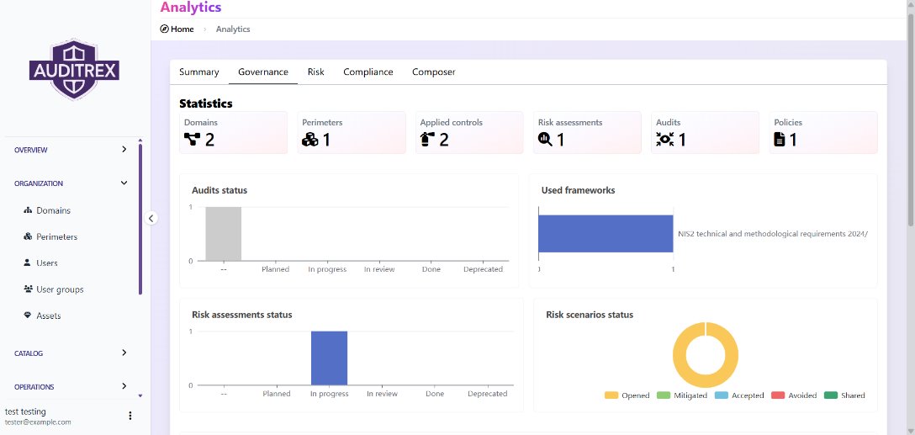Collapse sidebar with the arrow button
Viewport: 915px width, 435px height.
[x=151, y=219]
